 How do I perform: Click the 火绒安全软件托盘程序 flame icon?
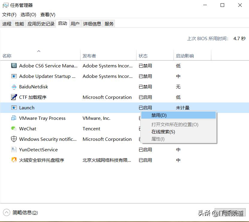point(14,160)
